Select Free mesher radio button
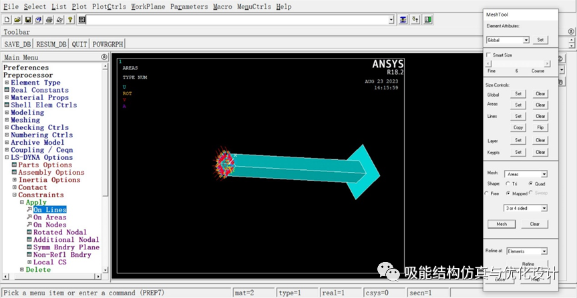The image size is (577, 298). pyautogui.click(x=487, y=193)
